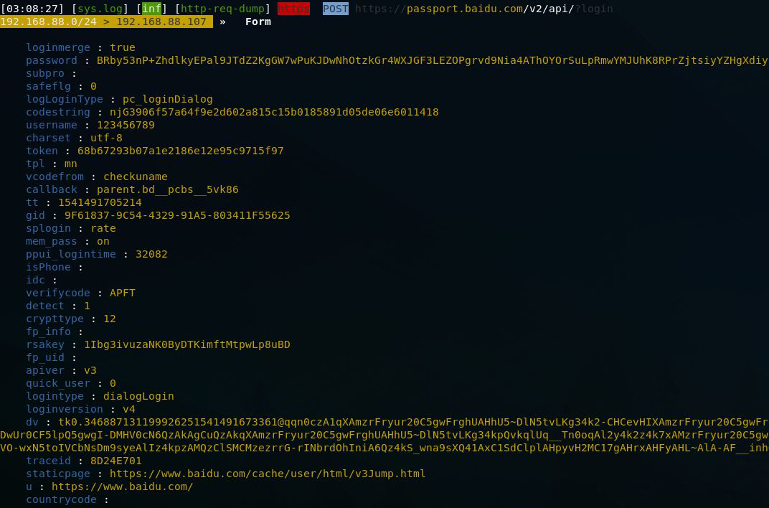The height and width of the screenshot is (508, 769).
Task: Click the gid value starting 9F61837
Action: coord(177,215)
